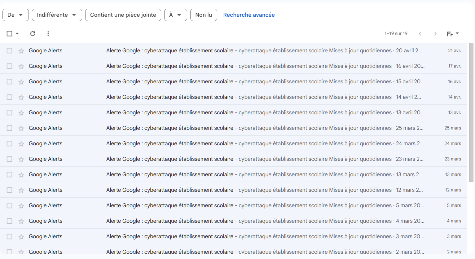Open the alert email previewing 14 avril

(x=234, y=97)
